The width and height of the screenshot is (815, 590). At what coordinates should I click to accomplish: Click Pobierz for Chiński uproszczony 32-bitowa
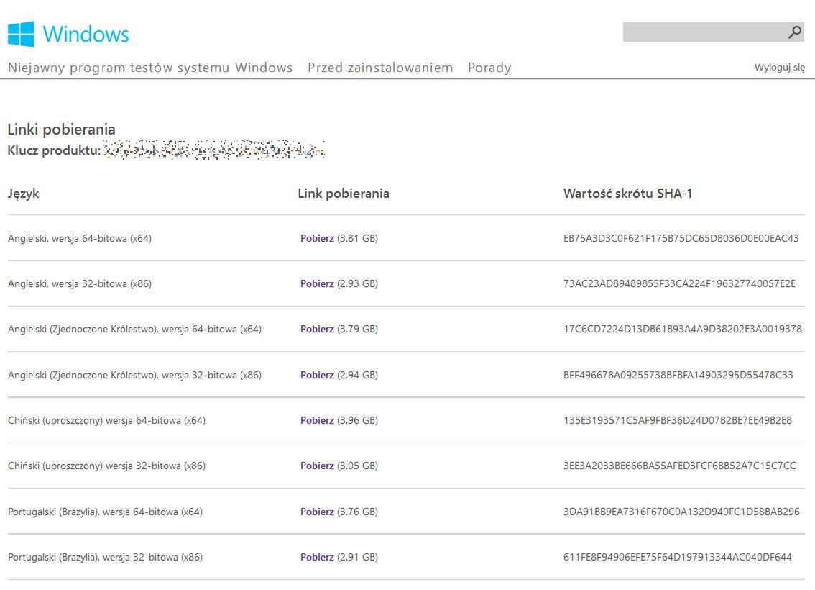[317, 466]
